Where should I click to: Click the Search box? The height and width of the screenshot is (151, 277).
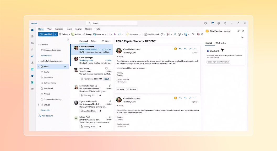(112, 23)
